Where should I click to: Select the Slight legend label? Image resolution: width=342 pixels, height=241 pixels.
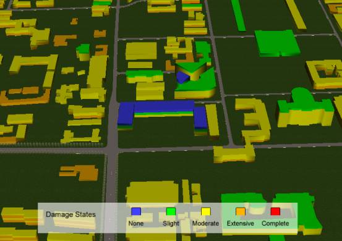[x=171, y=223]
